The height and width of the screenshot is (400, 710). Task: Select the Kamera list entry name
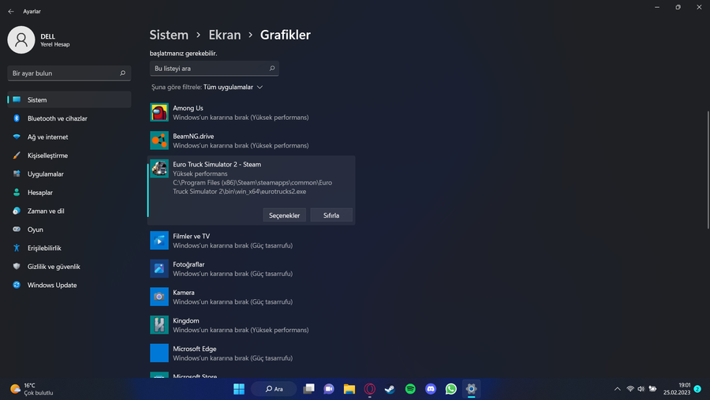(183, 293)
